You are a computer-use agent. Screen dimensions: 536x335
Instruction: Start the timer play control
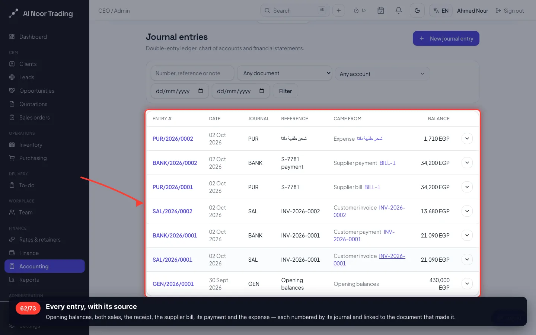(364, 10)
